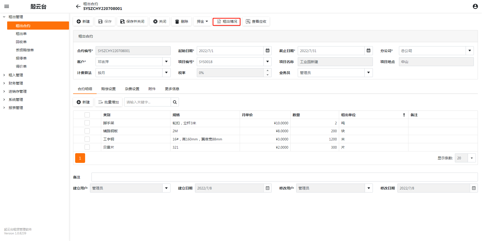Click the search magnifier icon
This screenshot has height=241, width=482.
[x=175, y=102]
